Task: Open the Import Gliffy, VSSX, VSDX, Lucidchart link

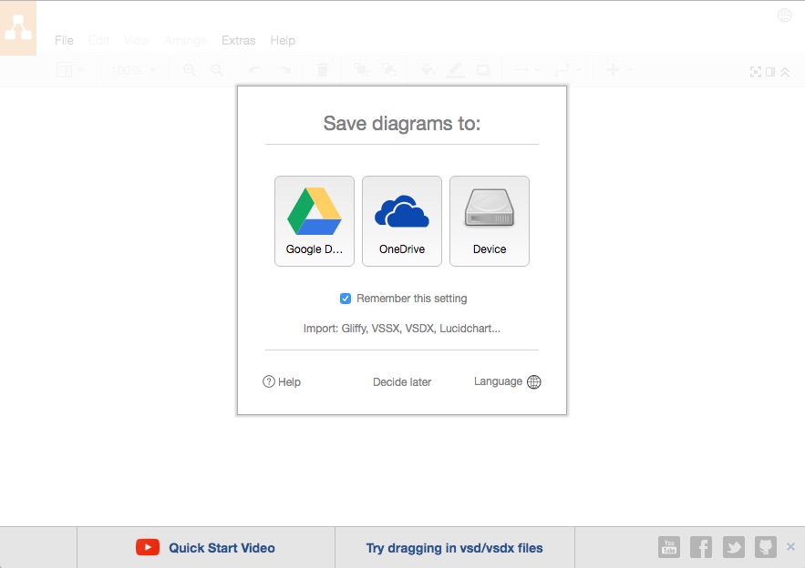Action: point(402,328)
